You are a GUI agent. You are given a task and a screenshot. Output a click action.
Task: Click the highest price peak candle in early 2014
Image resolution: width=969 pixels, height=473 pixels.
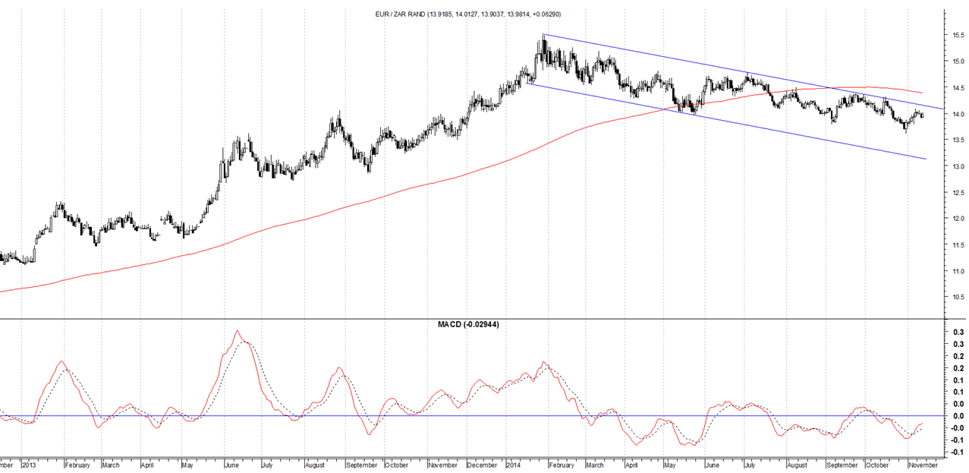544,43
